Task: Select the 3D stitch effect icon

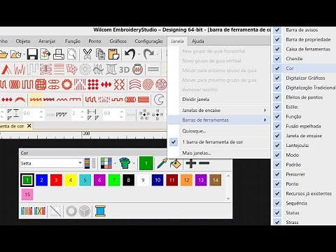Action: pos(124,69)
